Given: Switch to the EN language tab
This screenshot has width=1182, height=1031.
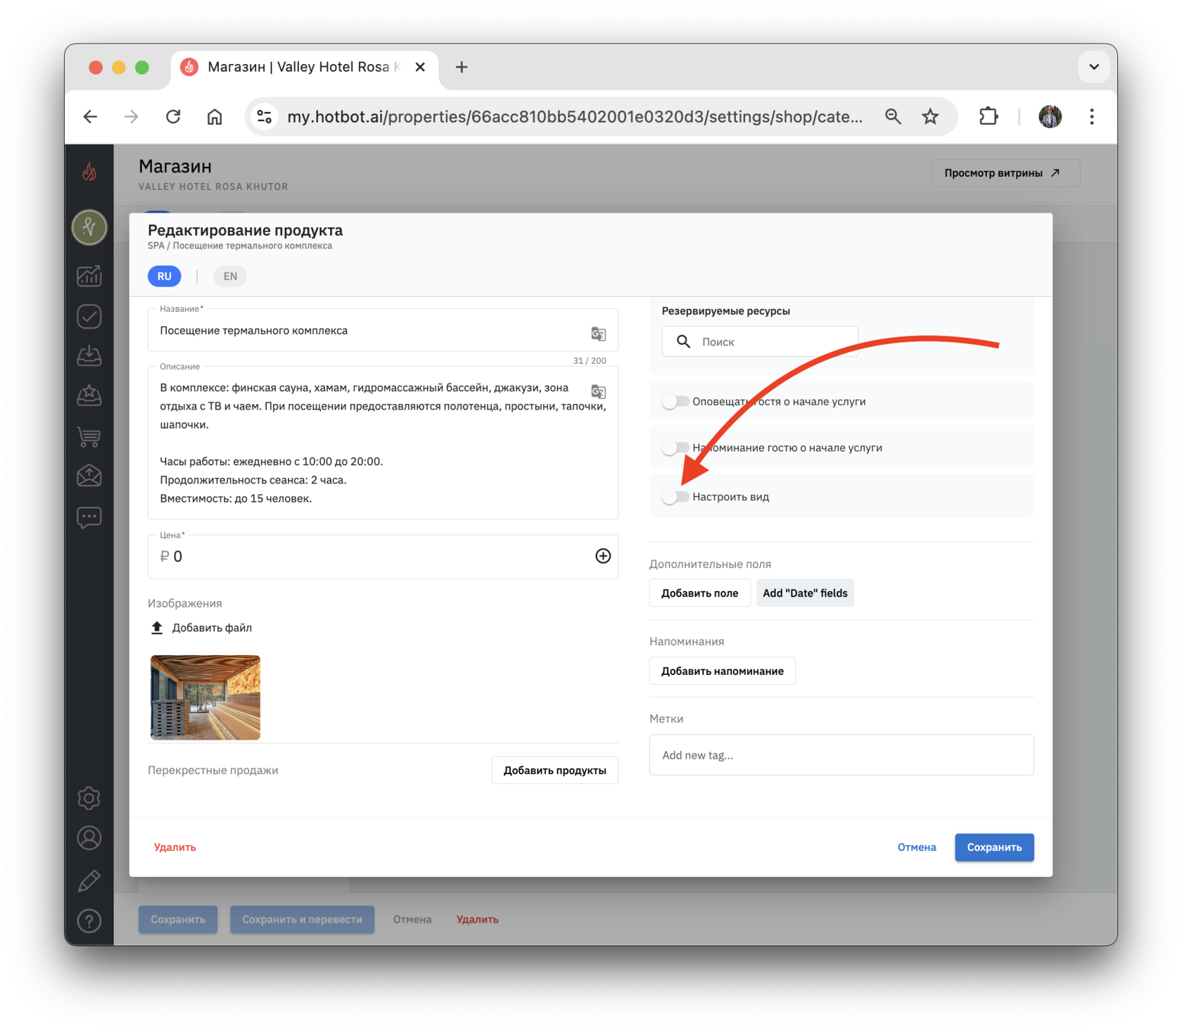Looking at the screenshot, I should coord(230,277).
